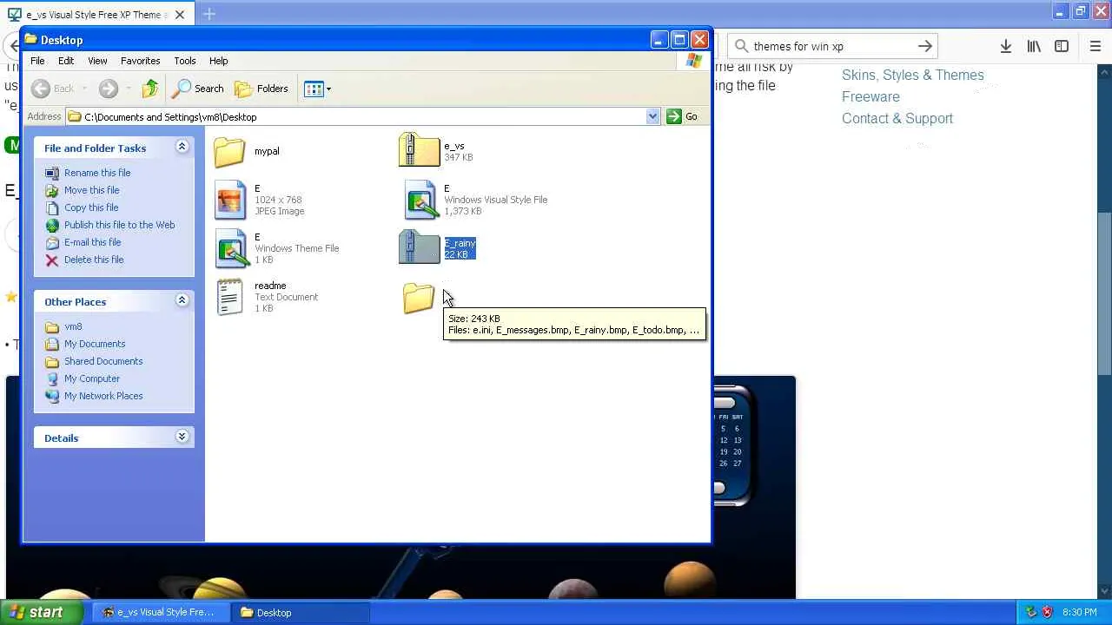The width and height of the screenshot is (1112, 625).
Task: Select the mypal folder icon
Action: coord(230,152)
